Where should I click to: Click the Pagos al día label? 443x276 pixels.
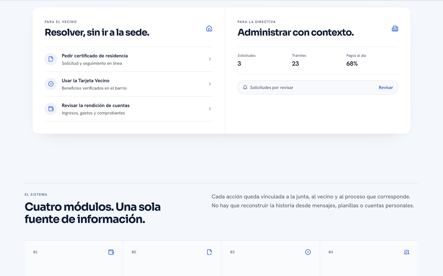[x=356, y=55]
